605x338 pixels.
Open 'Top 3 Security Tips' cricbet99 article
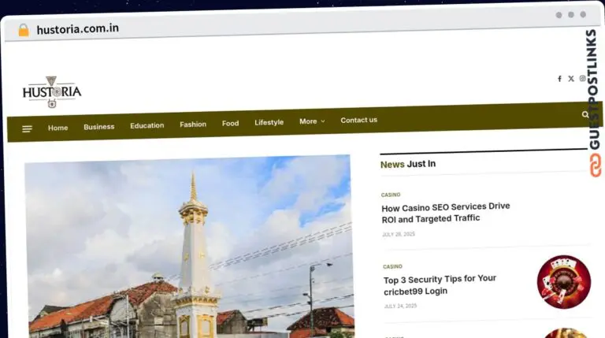pos(440,284)
